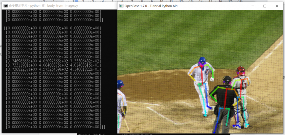Click the OpenPose window title icon

coord(121,6)
